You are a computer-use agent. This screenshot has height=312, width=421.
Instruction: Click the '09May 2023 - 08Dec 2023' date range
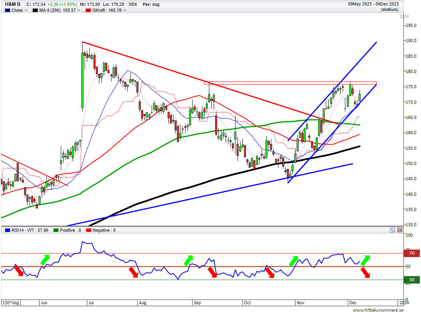point(373,4)
